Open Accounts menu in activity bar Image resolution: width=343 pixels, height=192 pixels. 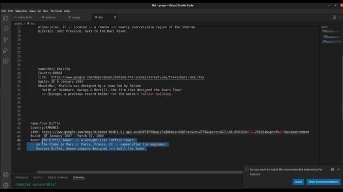coord(6,174)
